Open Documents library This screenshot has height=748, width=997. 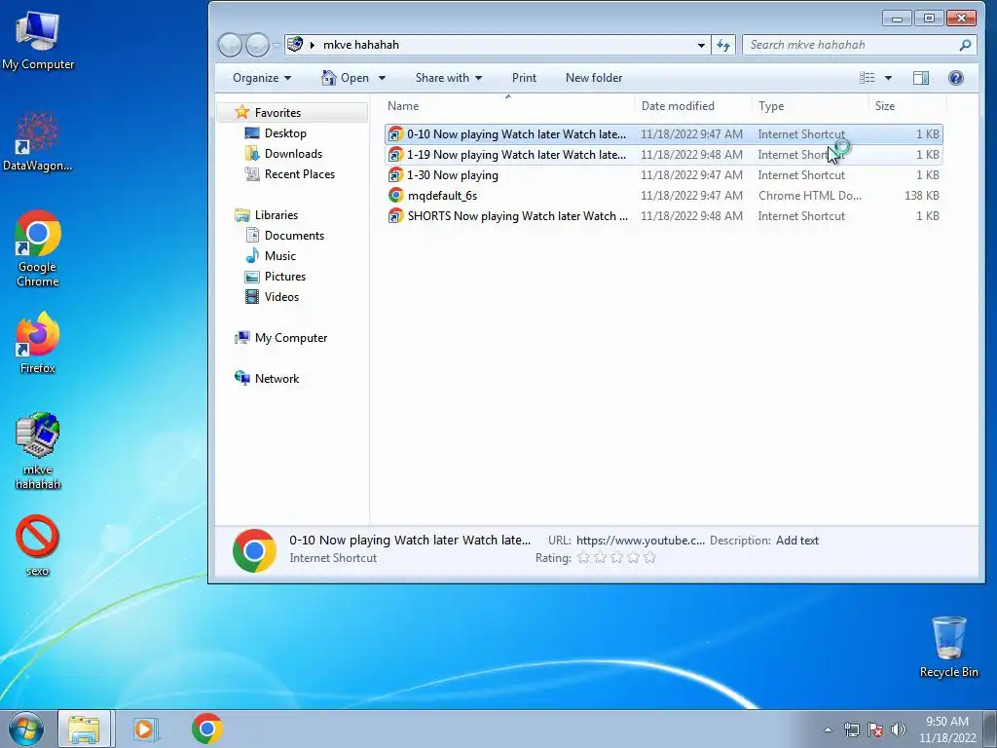pos(294,236)
